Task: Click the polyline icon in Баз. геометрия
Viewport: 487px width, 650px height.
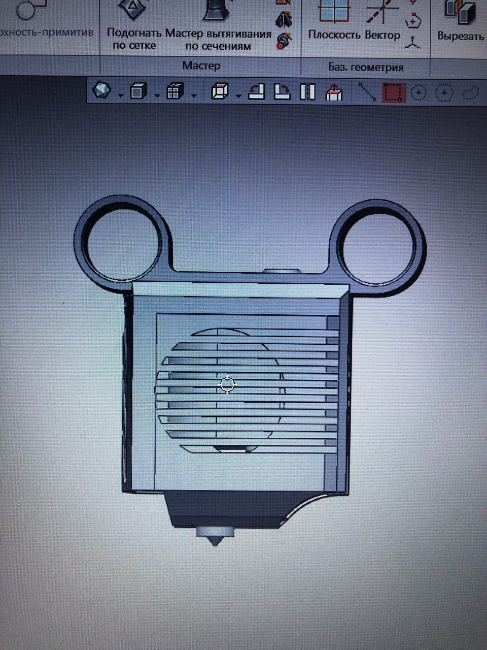Action: click(x=414, y=21)
